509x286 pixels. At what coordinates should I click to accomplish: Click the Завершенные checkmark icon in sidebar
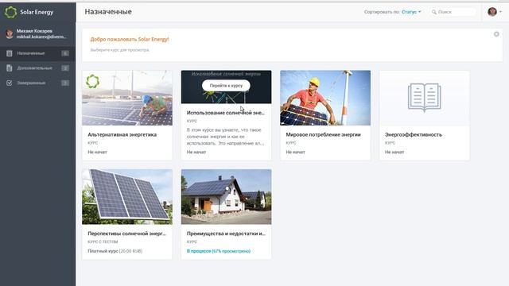pos(10,83)
